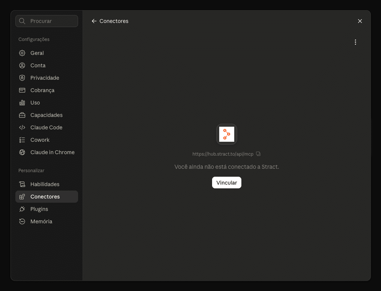Select the Conectores sidebar item

tap(47, 197)
